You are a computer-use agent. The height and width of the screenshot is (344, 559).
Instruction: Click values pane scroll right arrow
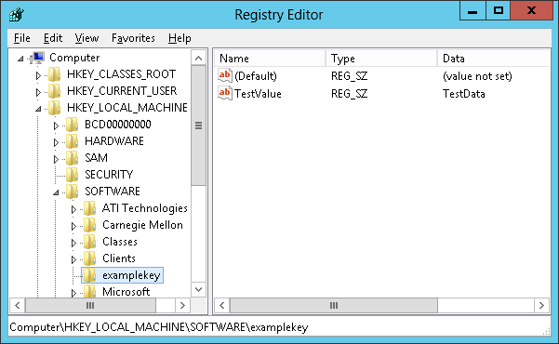[541, 306]
